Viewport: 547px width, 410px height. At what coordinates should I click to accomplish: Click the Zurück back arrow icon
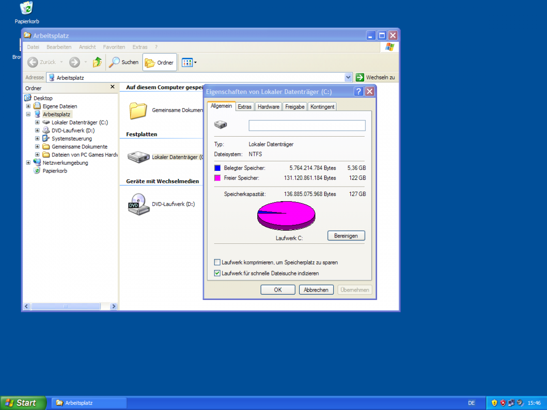(x=32, y=62)
